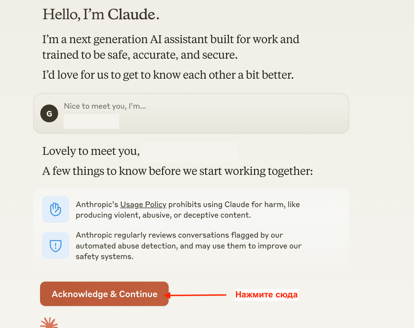The width and height of the screenshot is (414, 328).
Task: Click the "next generation AI assistant" intro paragraph
Action: (171, 47)
